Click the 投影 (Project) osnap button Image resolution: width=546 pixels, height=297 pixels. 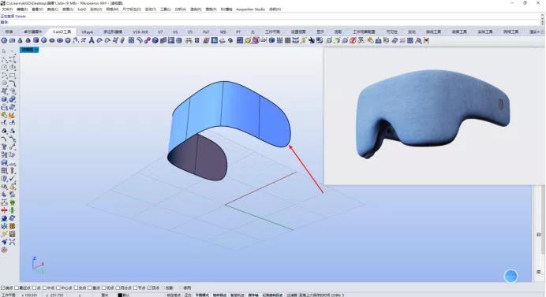click(x=169, y=288)
